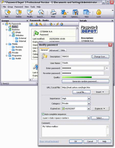This screenshot has width=115, height=148.
Task: Open the Group menu
Action: tap(10, 7)
